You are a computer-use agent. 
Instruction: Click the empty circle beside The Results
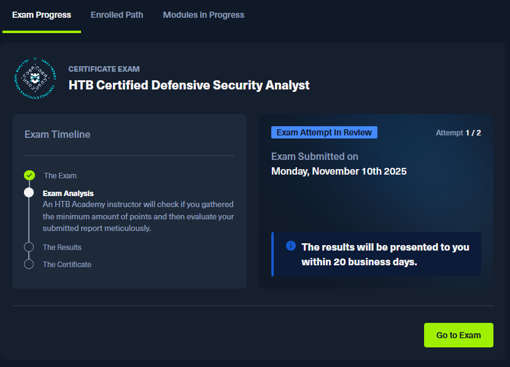coord(29,247)
